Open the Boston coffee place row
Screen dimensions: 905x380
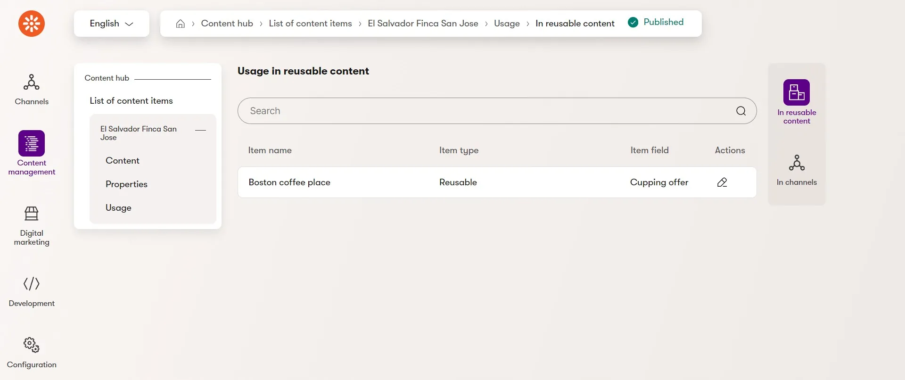point(497,182)
